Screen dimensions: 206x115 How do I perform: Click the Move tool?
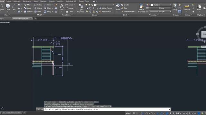28,5
